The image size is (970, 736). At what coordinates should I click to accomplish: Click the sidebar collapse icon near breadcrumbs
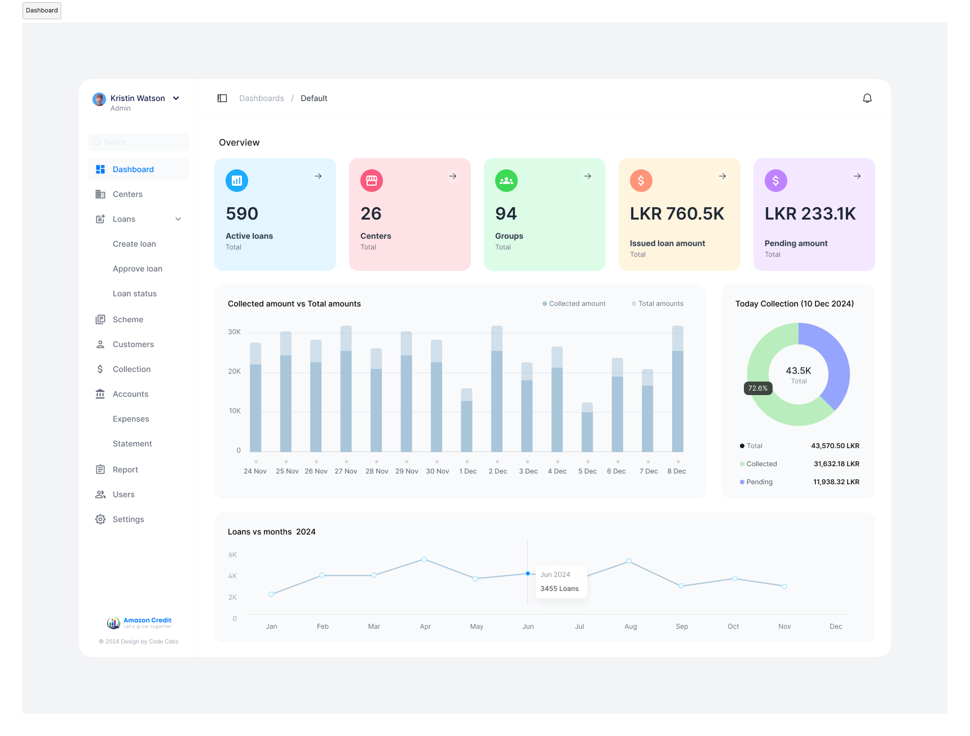tap(222, 98)
